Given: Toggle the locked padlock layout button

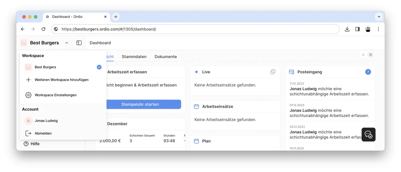Looking at the screenshot, I should click(x=370, y=55).
